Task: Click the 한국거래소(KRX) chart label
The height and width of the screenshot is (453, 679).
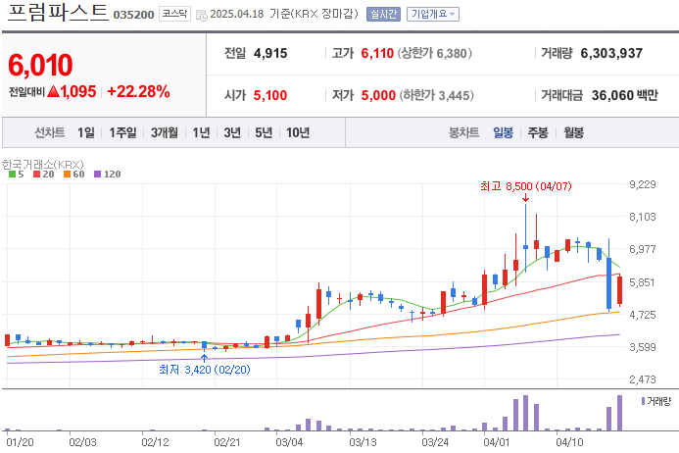Action: [43, 165]
